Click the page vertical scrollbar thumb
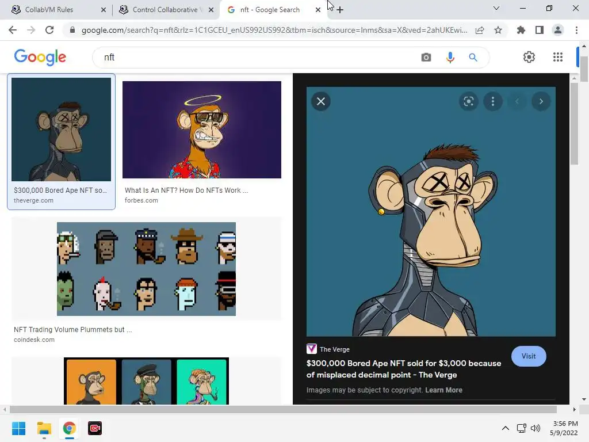The height and width of the screenshot is (442, 589). [584, 69]
